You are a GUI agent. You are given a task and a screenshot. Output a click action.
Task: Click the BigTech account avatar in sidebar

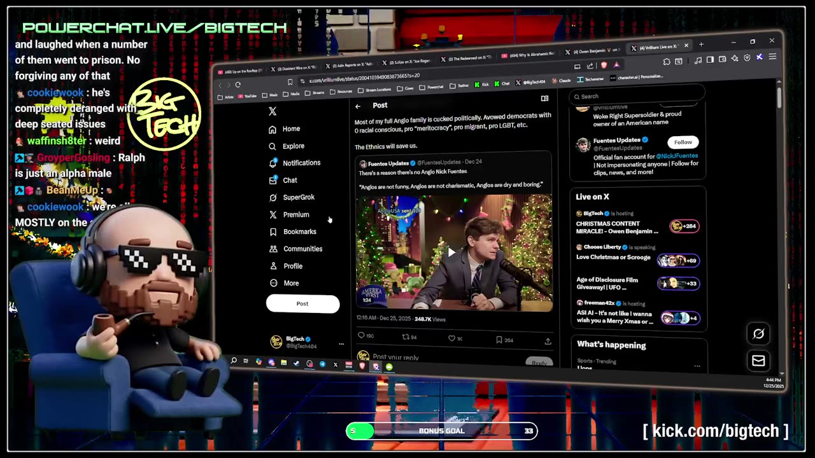coord(276,342)
